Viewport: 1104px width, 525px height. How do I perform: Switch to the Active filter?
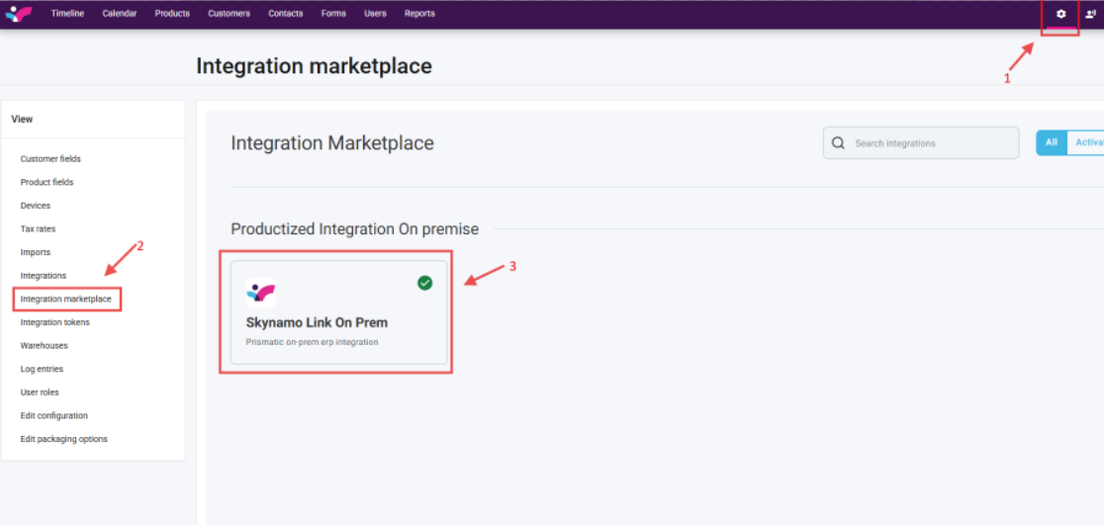[1087, 142]
